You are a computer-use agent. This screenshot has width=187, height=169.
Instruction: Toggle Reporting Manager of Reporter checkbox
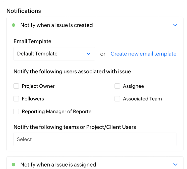[x=16, y=111]
